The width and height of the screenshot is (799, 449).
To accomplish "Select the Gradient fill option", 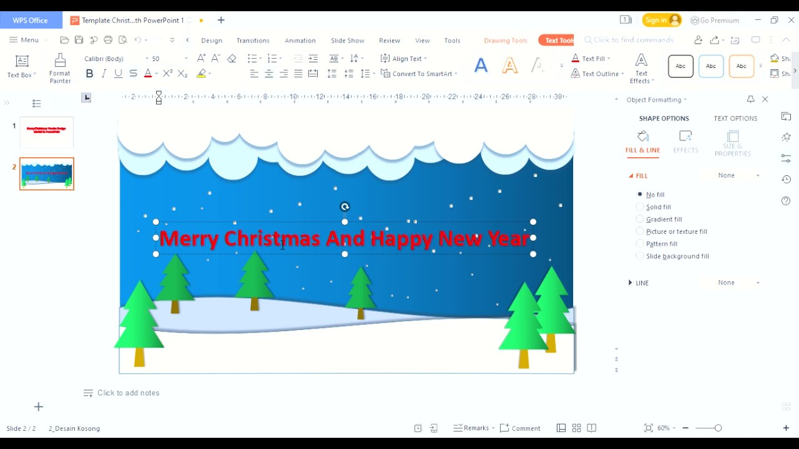I will click(659, 220).
